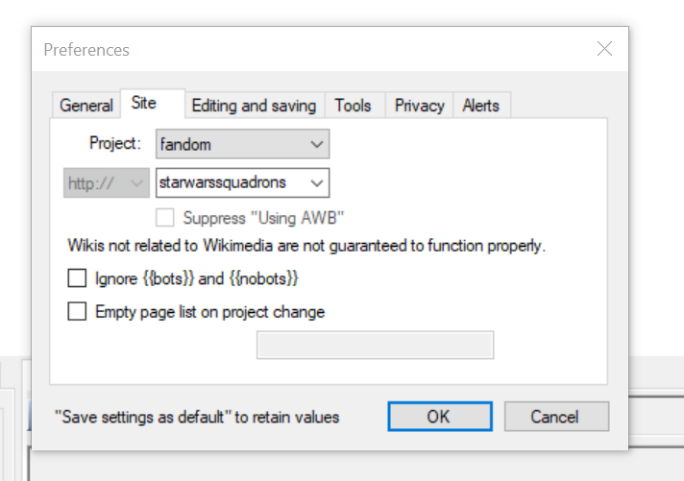
Task: Tick Empty page list on project change
Action: pos(78,311)
